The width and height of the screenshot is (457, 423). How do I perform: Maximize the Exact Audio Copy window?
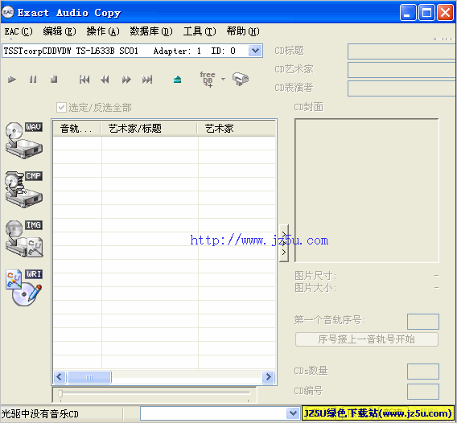[426, 13]
